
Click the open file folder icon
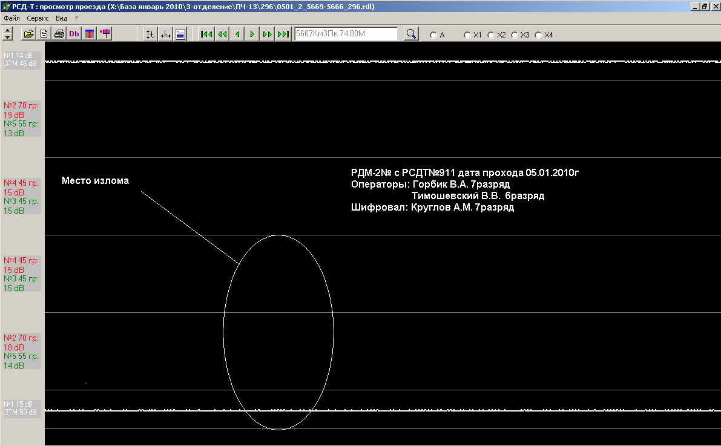pyautogui.click(x=28, y=34)
